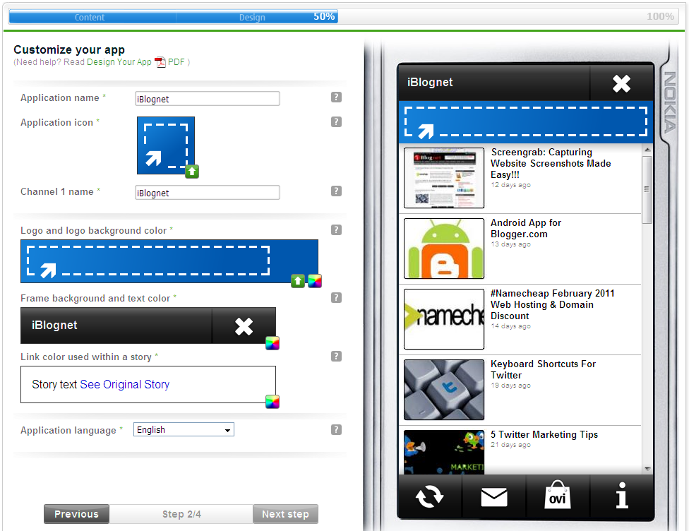Viewport: 689px width, 531px height.
Task: Click the PDF icon next to Design Your App
Action: click(x=160, y=62)
